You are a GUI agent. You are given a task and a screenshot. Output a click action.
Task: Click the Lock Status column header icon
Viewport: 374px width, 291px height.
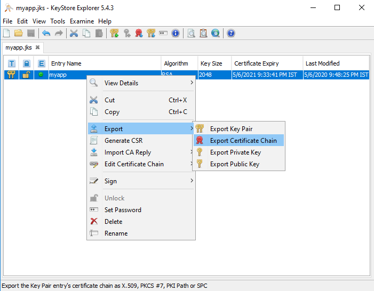click(27, 63)
